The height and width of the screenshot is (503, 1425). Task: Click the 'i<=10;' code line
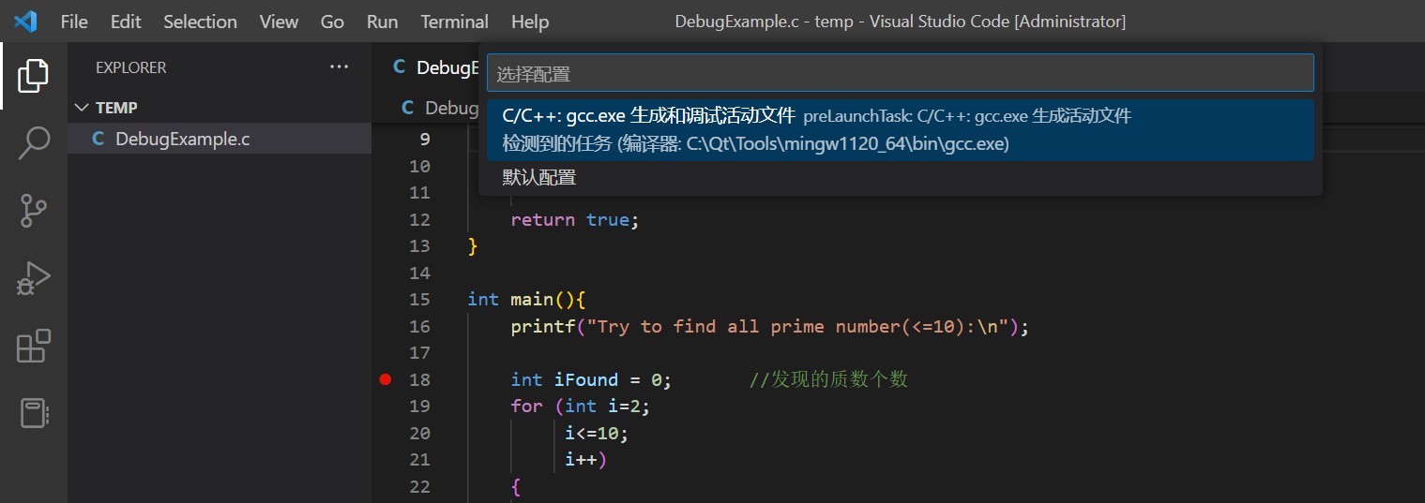[x=597, y=433]
